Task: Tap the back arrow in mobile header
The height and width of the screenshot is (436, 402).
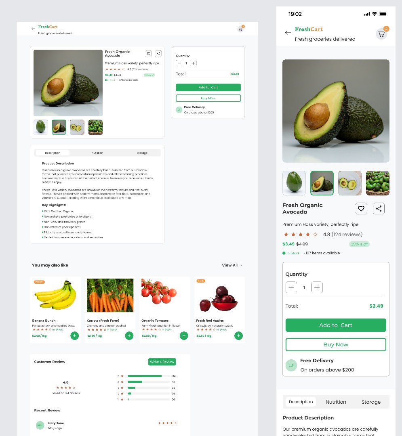Action: pos(288,33)
